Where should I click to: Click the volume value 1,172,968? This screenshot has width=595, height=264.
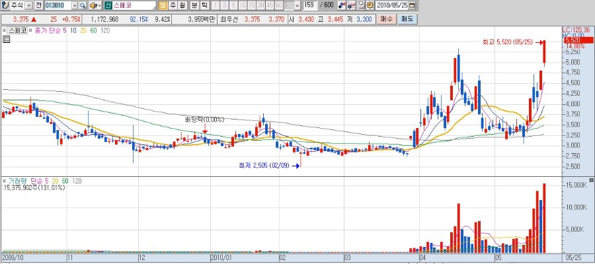[x=105, y=19]
